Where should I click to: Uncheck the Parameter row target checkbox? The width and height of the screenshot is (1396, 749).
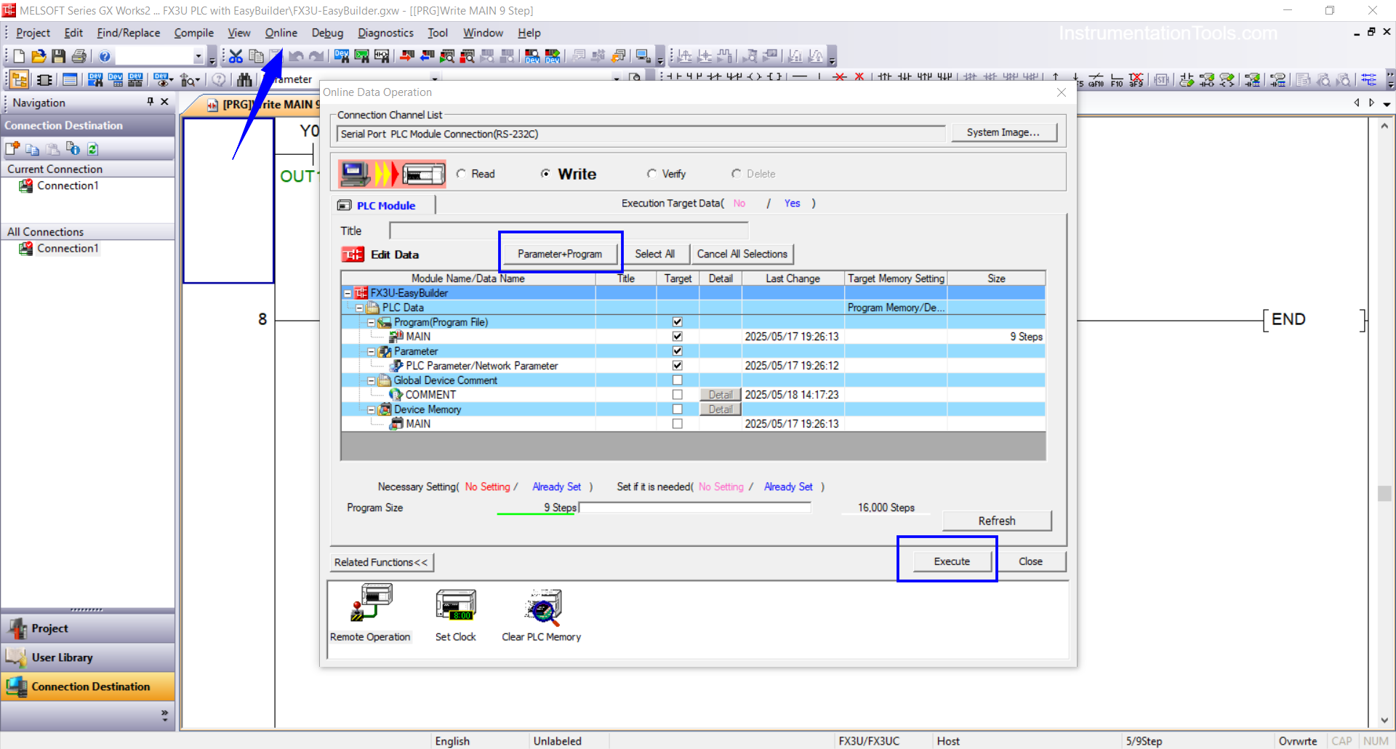tap(678, 351)
